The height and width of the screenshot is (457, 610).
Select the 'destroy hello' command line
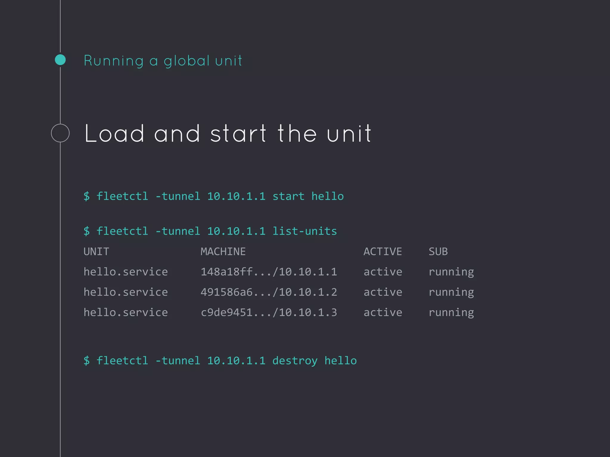click(220, 361)
